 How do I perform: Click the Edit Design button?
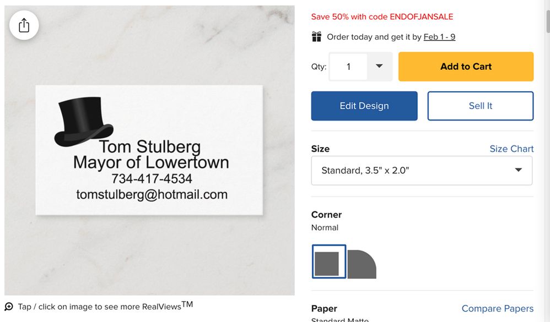point(364,106)
